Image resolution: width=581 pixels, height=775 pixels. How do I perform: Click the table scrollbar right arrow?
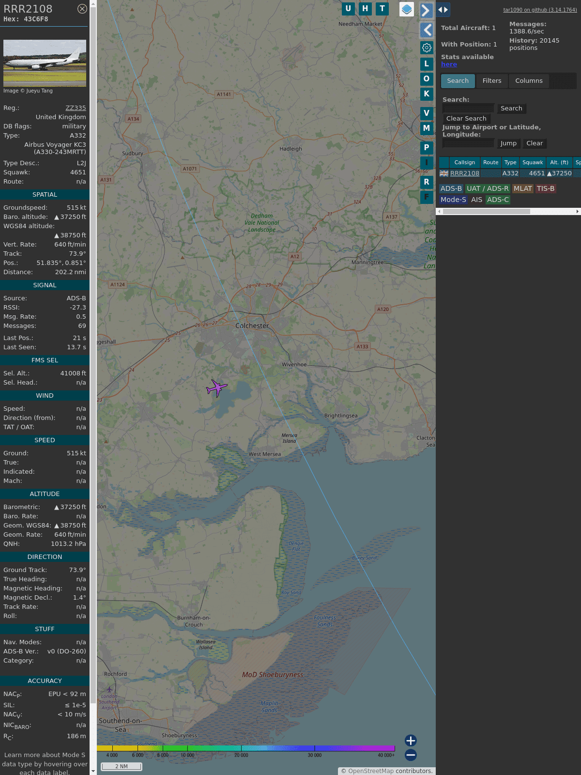(x=578, y=211)
